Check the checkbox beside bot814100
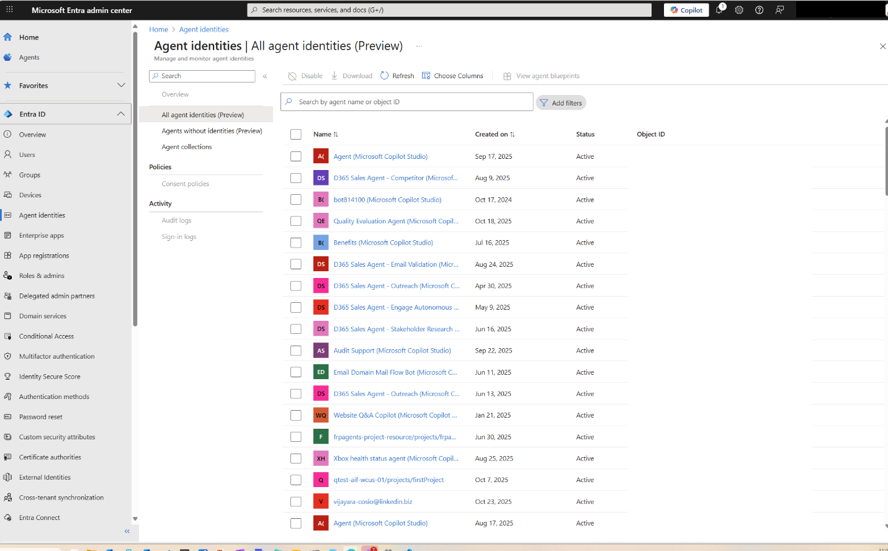Viewport: 888px width, 551px height. pos(295,199)
